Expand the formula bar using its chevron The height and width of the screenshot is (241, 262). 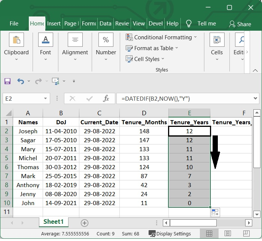coord(256,98)
